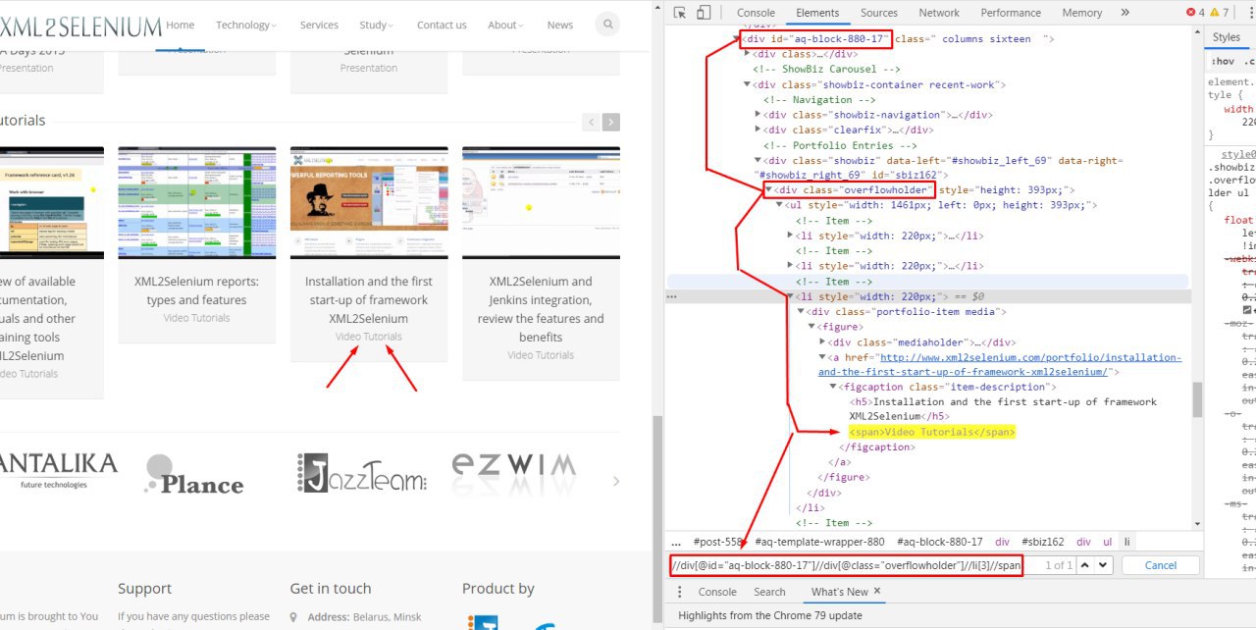Click the carousel next arrow near Tutorials
The width and height of the screenshot is (1256, 630).
coord(611,122)
